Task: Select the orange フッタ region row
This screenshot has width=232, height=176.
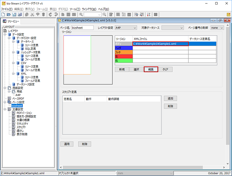Action: [x=123, y=52]
